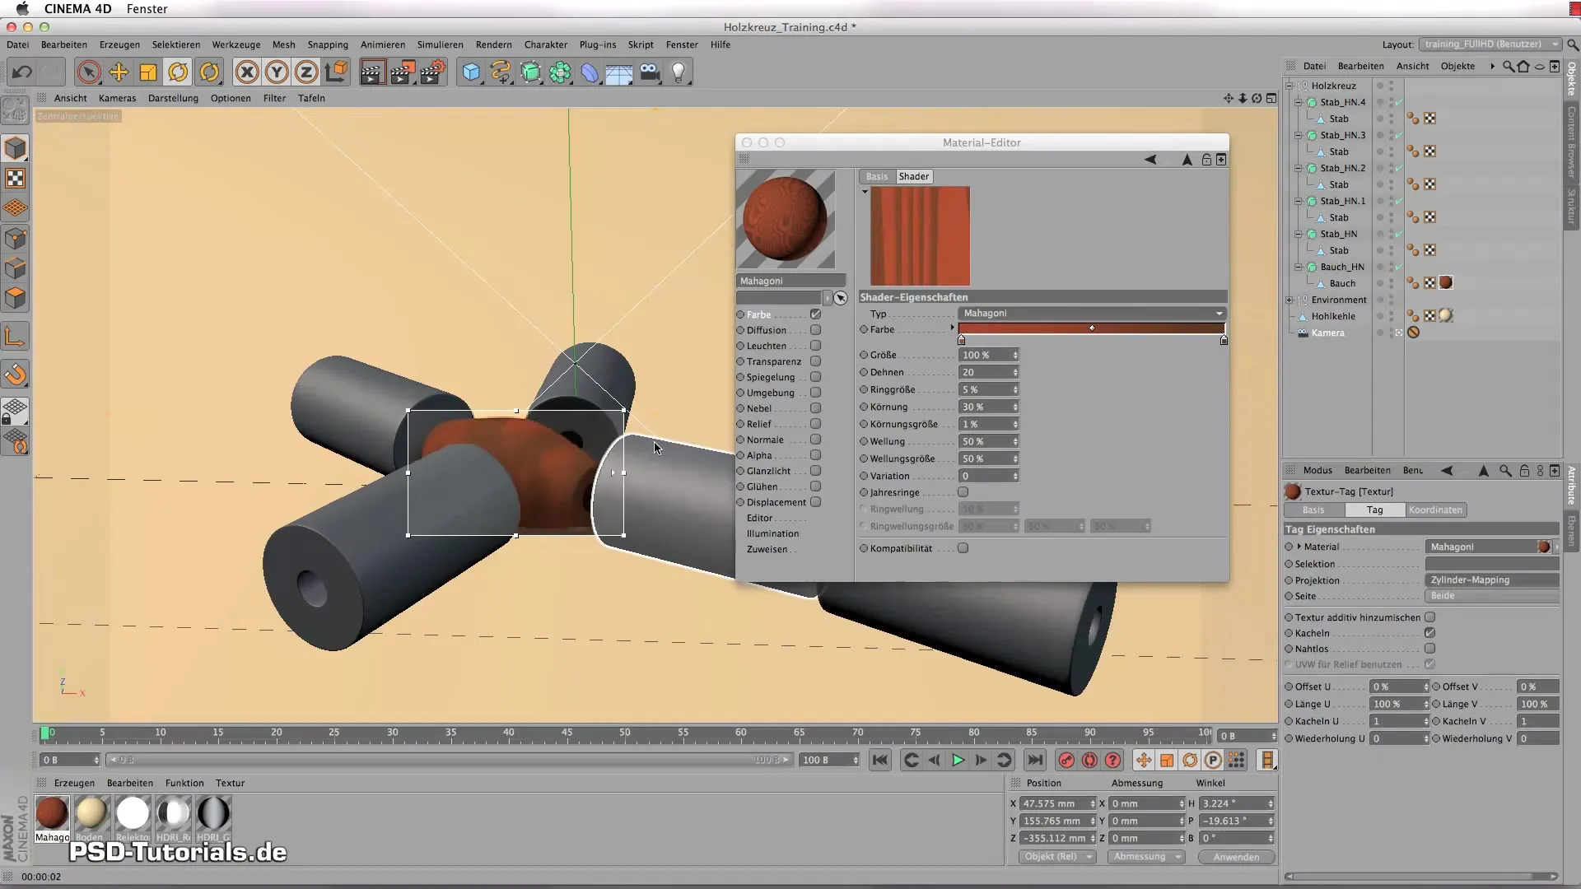Open the Seite Beide dropdown
This screenshot has width=1581, height=889.
click(x=1492, y=595)
